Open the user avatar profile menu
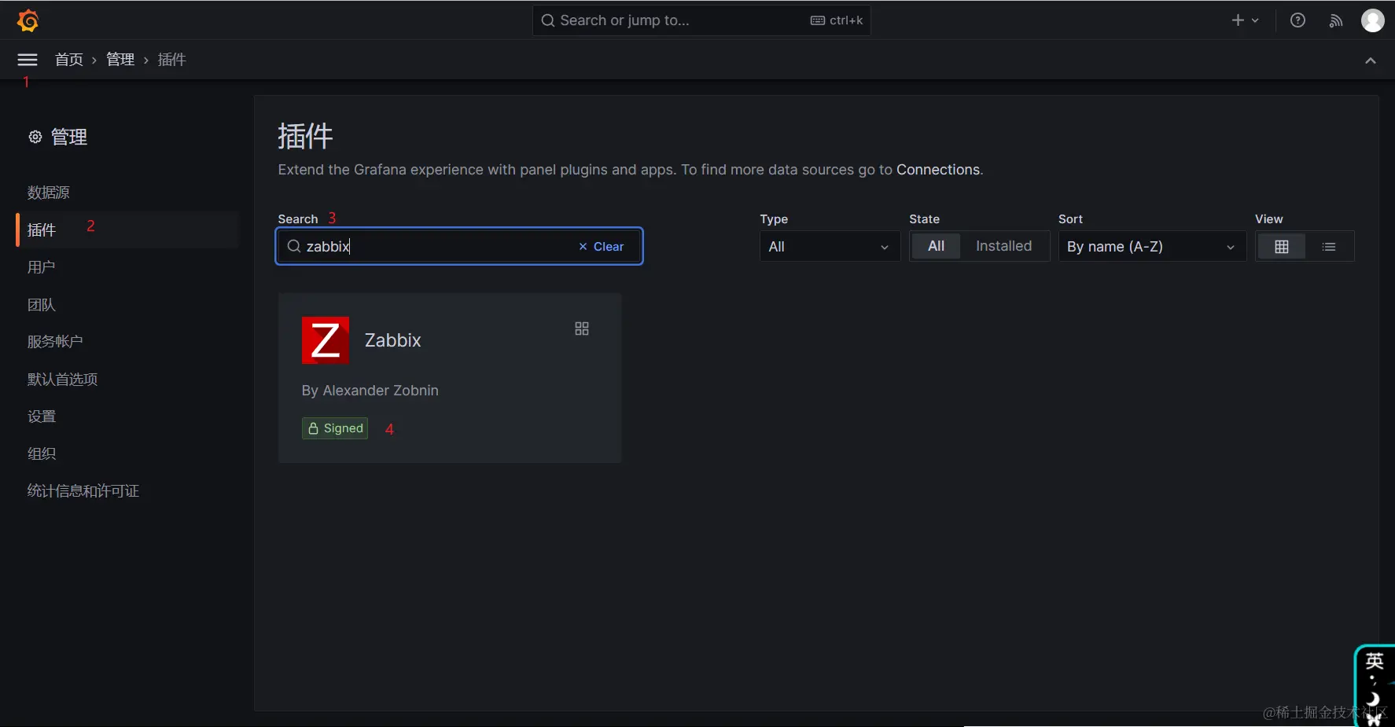This screenshot has height=727, width=1395. tap(1373, 20)
